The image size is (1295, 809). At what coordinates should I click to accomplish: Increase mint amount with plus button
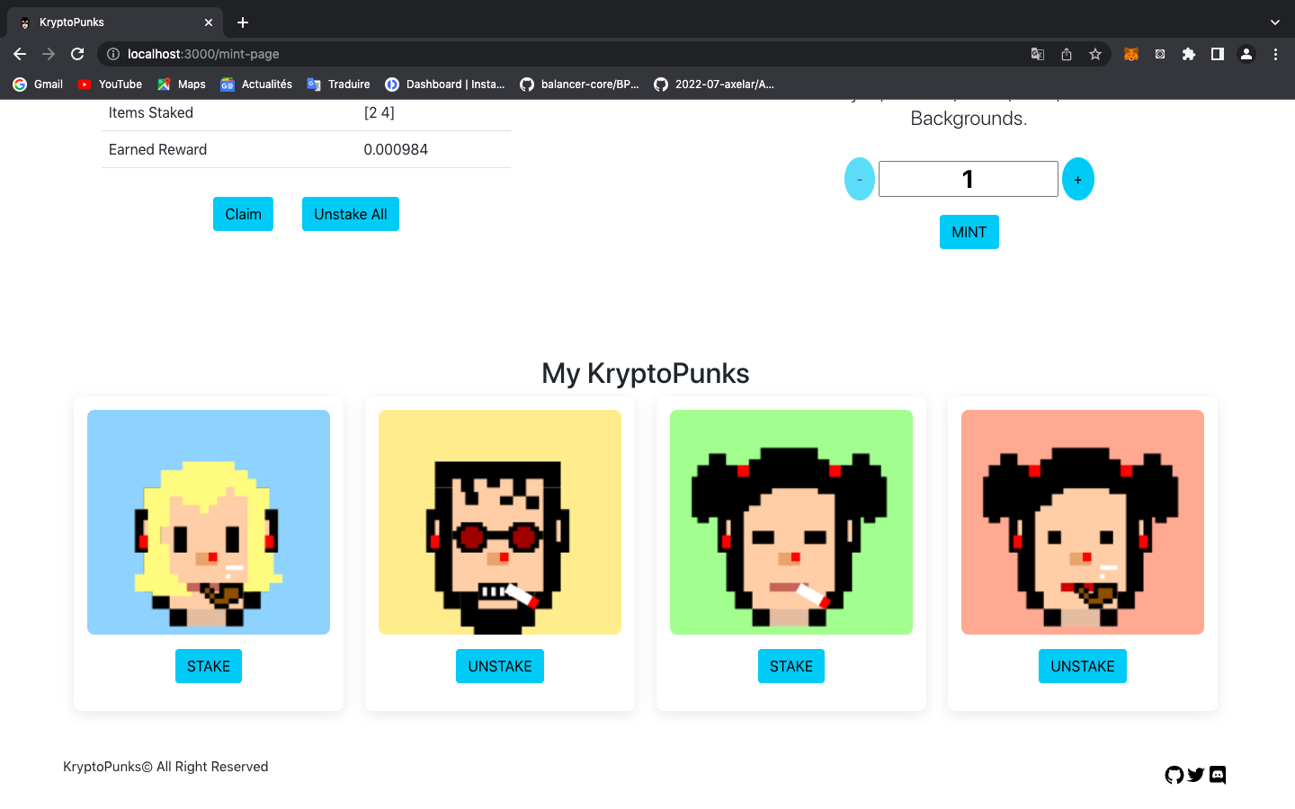pyautogui.click(x=1078, y=179)
